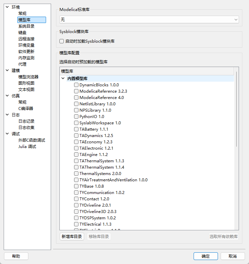Open the Modelica标准库 dropdown

tap(149, 20)
